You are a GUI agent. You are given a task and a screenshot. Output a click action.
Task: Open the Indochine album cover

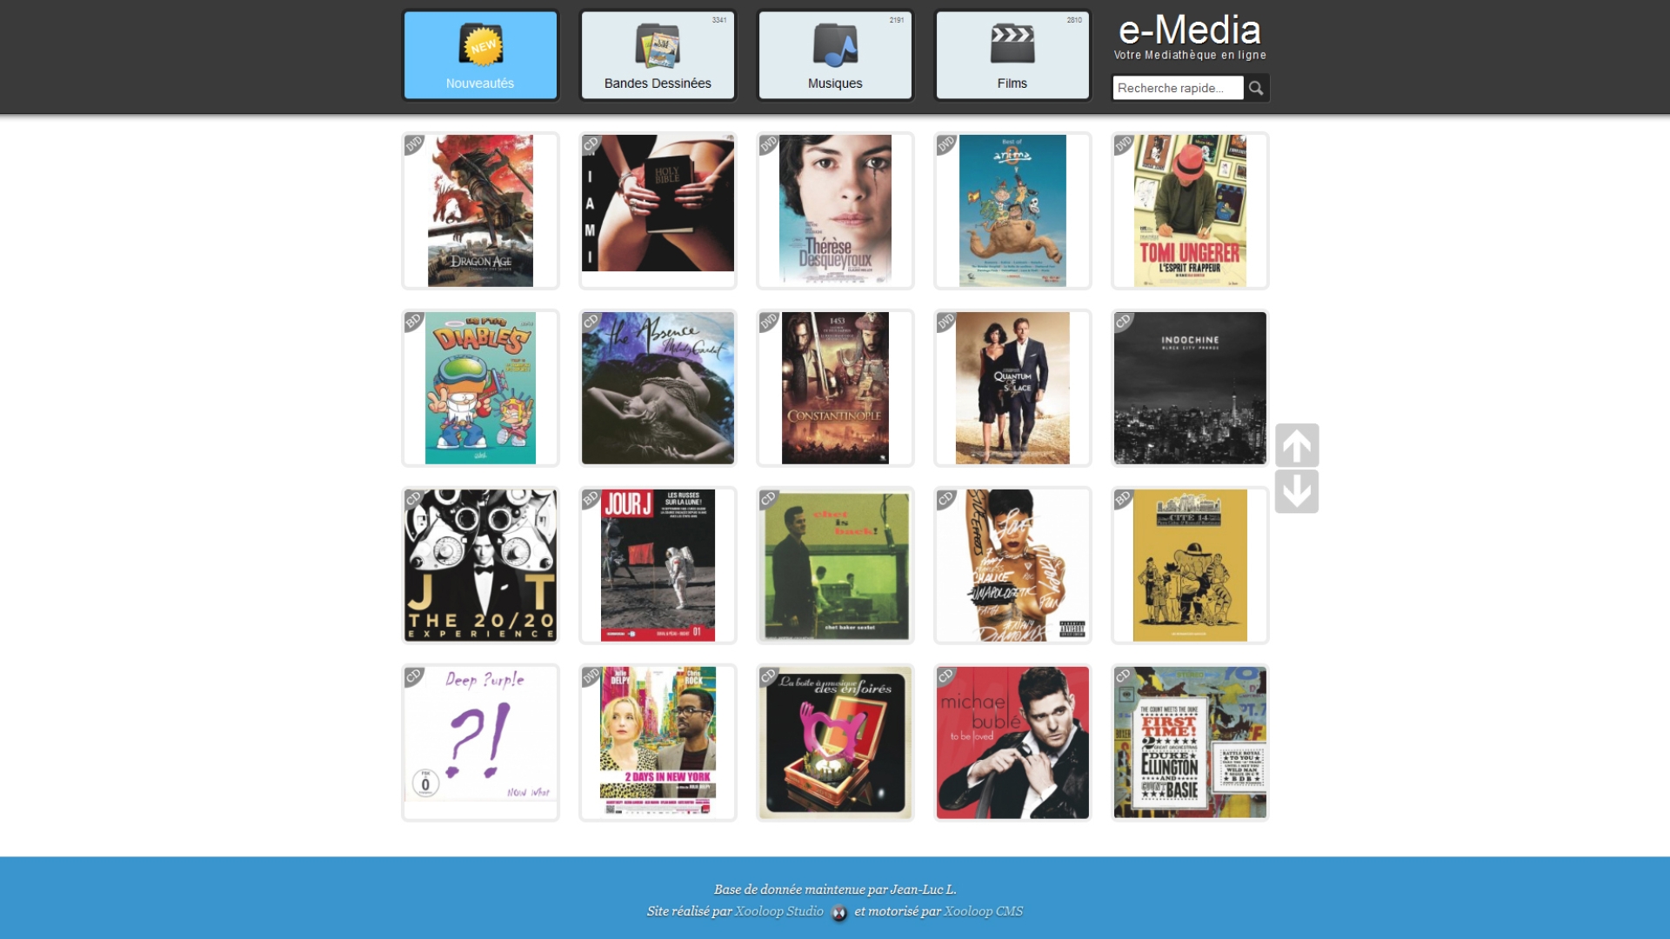[x=1190, y=388]
